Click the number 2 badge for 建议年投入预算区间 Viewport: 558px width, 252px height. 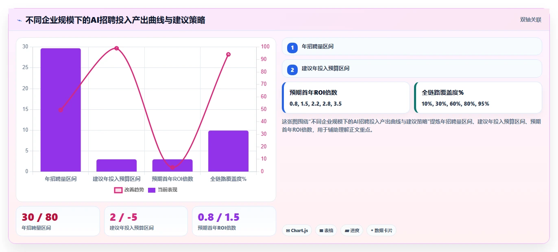(x=292, y=70)
